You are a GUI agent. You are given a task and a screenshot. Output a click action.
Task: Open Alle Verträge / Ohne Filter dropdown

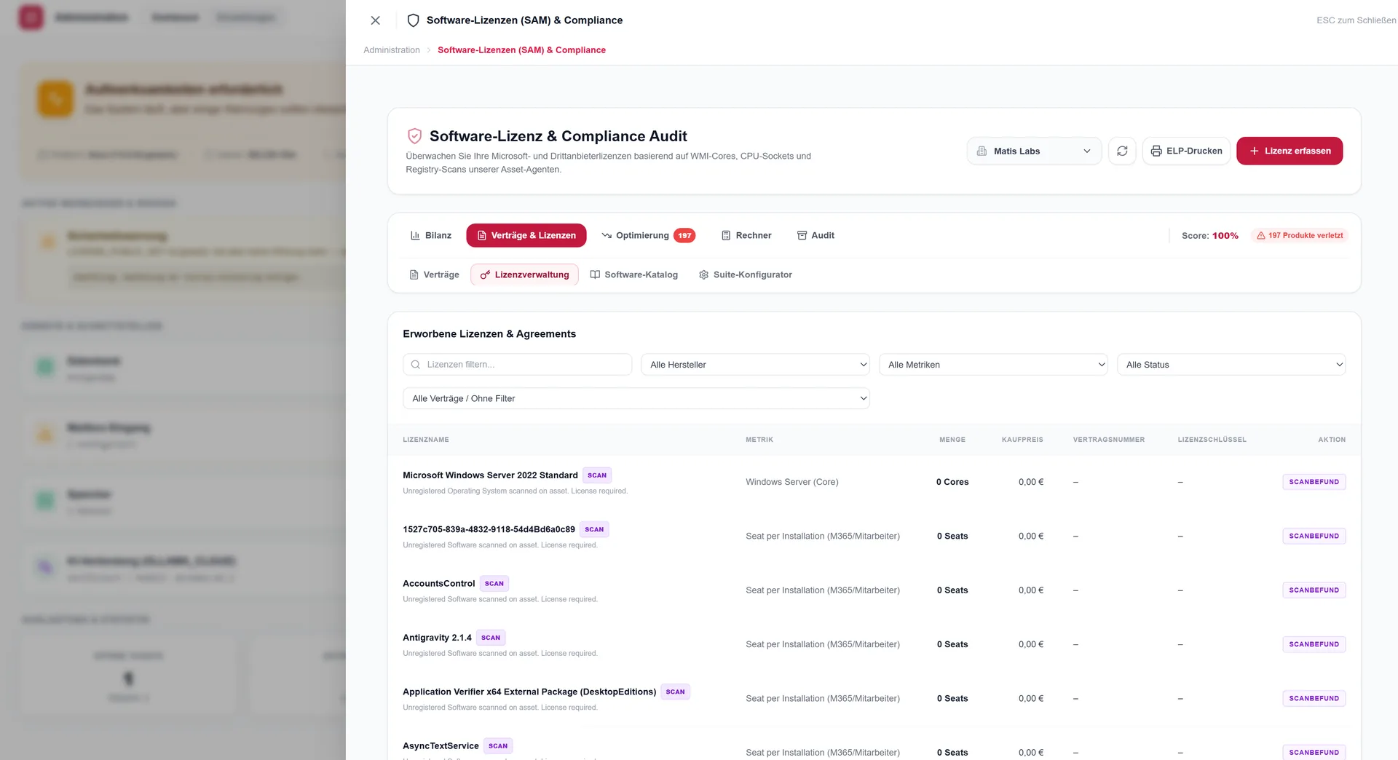(x=636, y=398)
